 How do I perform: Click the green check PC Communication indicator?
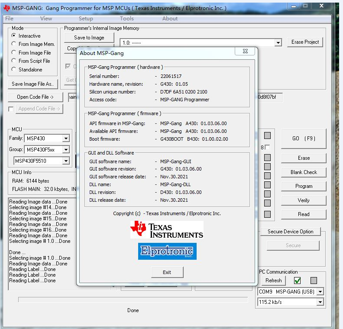297,281
